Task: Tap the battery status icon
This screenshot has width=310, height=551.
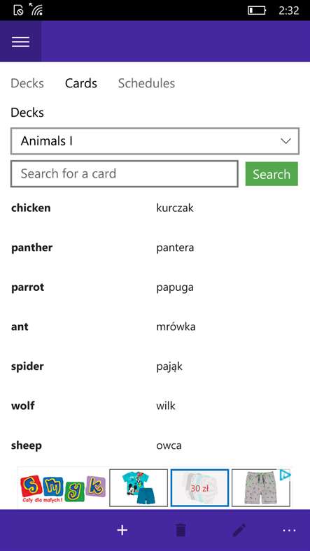Action: (257, 10)
